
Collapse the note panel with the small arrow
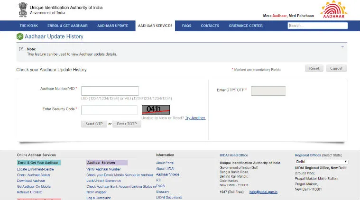coord(342,47)
